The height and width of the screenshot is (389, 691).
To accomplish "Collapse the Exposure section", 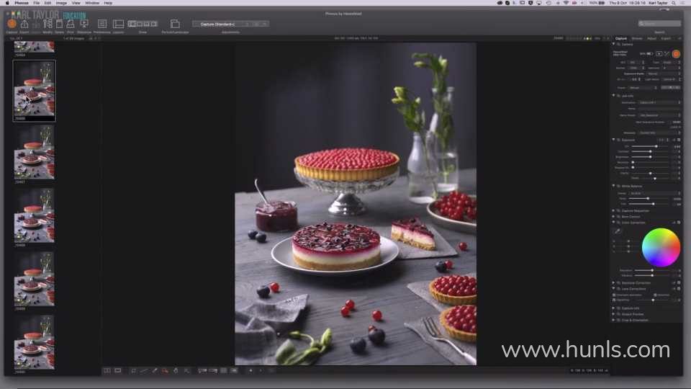I will 613,140.
